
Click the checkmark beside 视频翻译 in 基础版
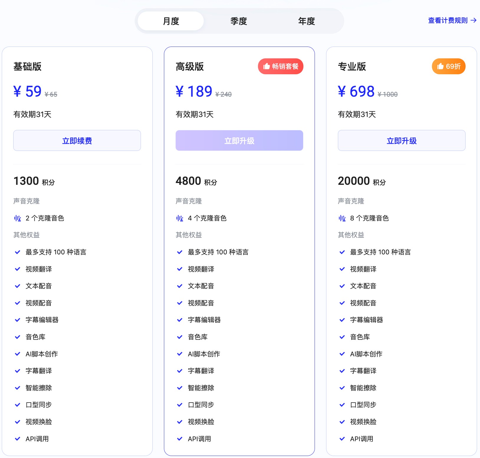17,269
